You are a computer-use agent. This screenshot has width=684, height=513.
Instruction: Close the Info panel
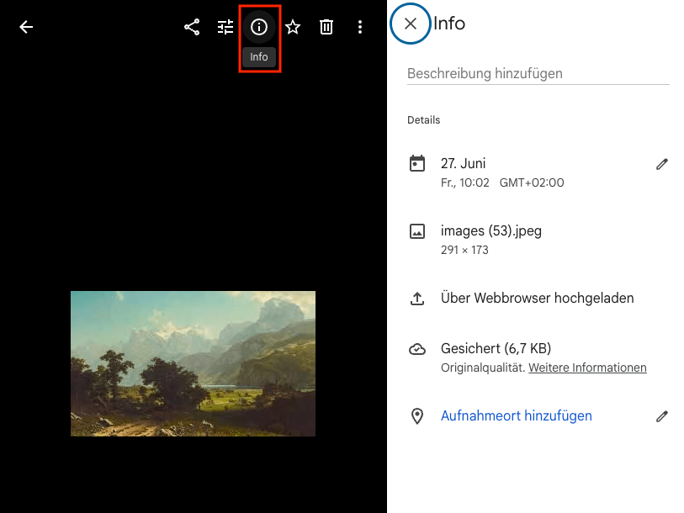click(x=411, y=24)
